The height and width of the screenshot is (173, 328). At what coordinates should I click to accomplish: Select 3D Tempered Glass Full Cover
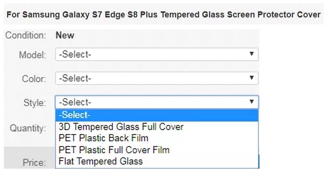tap(157, 127)
